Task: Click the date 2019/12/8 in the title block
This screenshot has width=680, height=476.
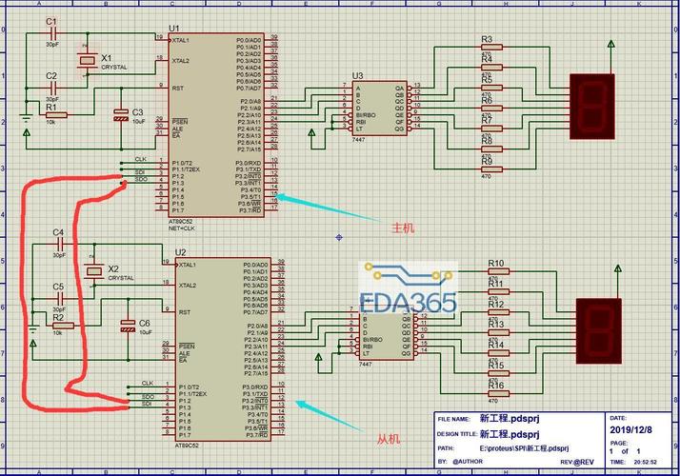Action: pos(631,430)
